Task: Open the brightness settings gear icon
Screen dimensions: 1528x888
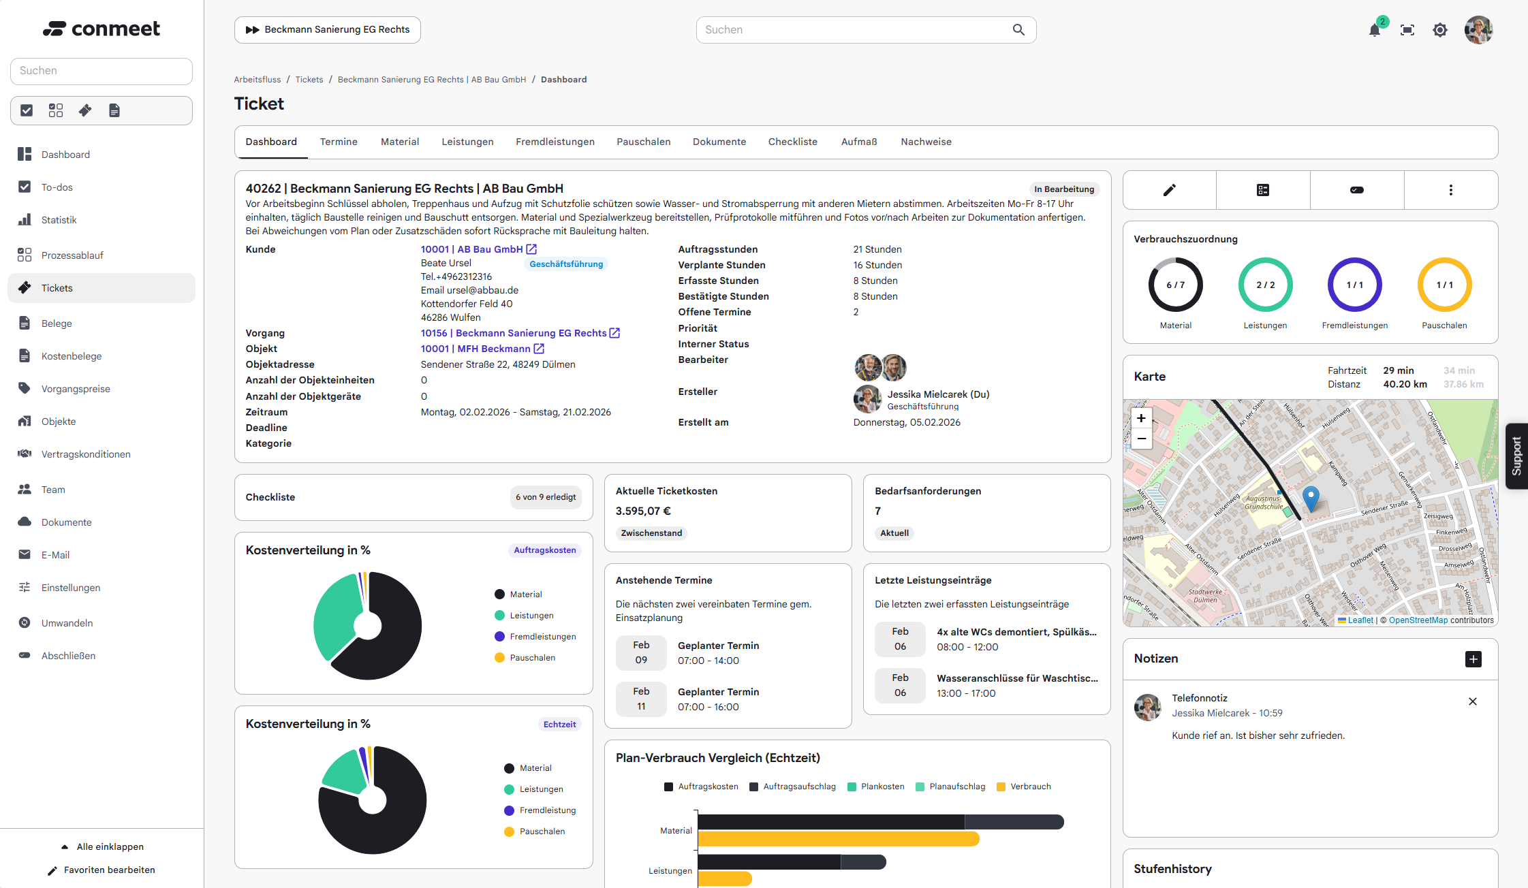Action: point(1439,30)
